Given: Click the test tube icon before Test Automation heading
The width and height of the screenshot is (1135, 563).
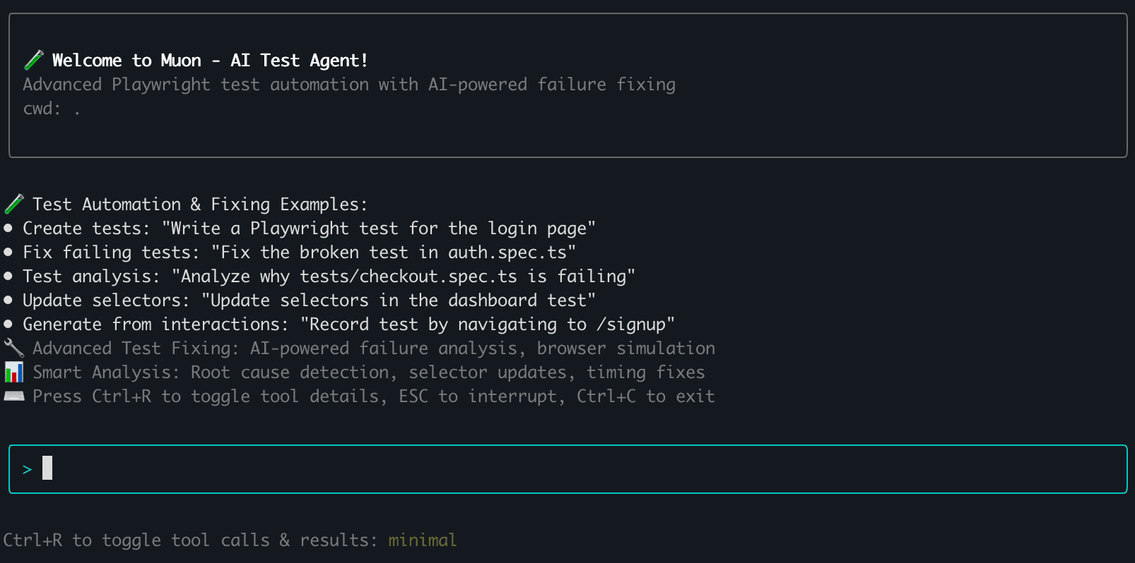Looking at the screenshot, I should click(14, 204).
